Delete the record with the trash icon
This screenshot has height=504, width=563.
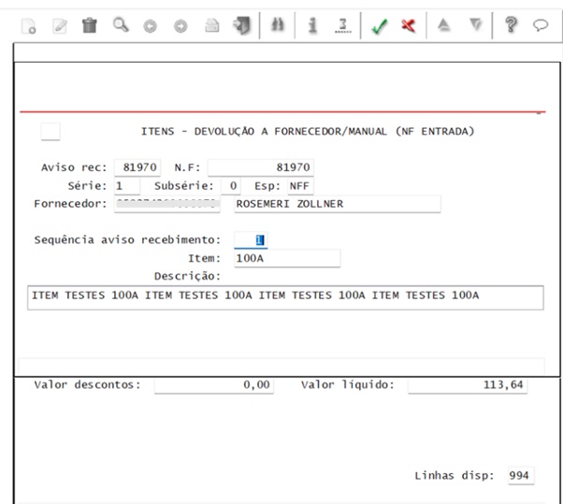(90, 25)
